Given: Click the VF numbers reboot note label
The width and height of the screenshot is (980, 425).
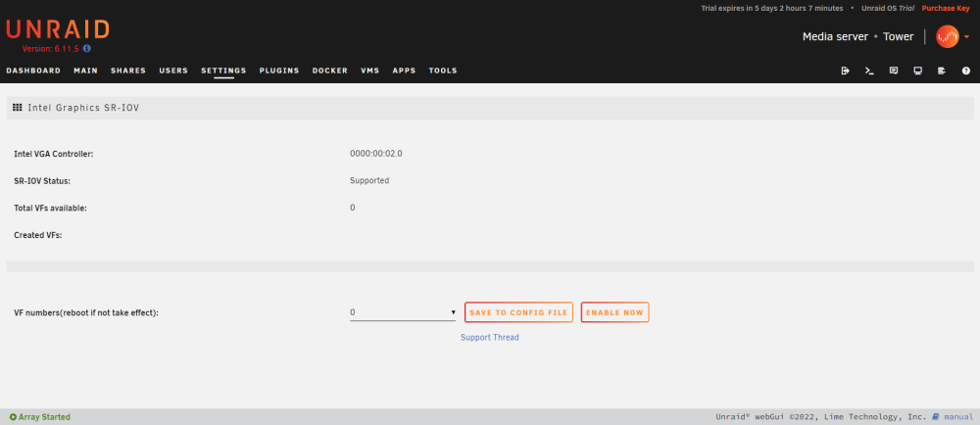Looking at the screenshot, I should click(x=86, y=313).
